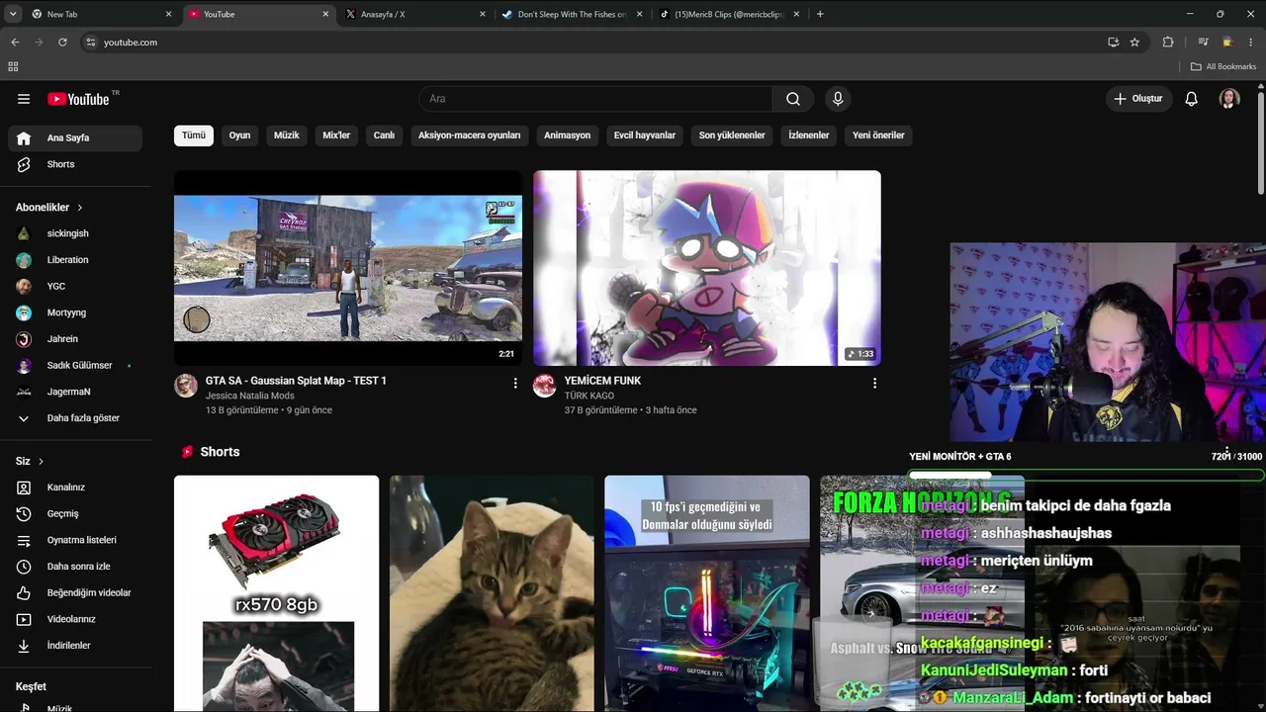Open GTA SA - Gaussian Splat Map title

coord(296,381)
